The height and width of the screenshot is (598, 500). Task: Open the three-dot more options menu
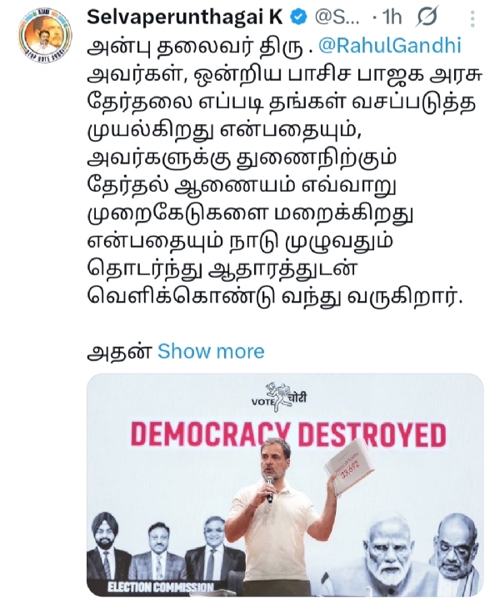tap(472, 18)
